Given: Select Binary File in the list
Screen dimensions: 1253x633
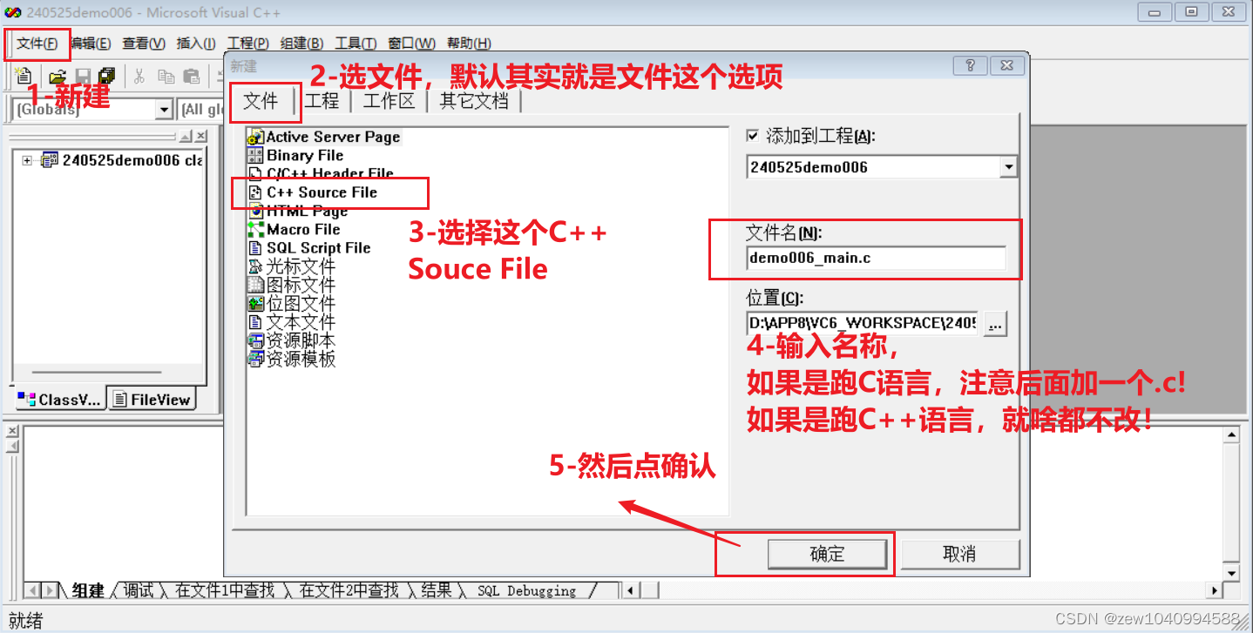Looking at the screenshot, I should [x=295, y=155].
